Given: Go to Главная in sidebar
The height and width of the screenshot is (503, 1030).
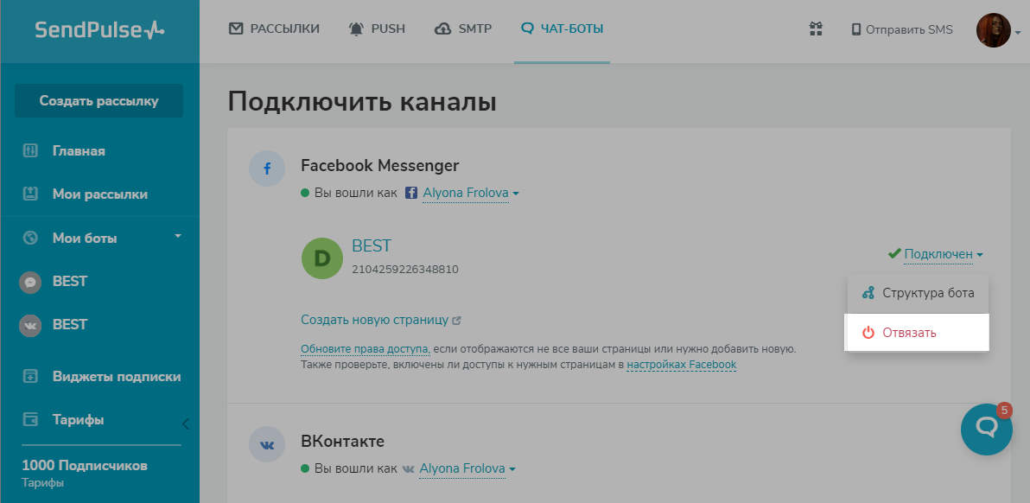Looking at the screenshot, I should 79,151.
